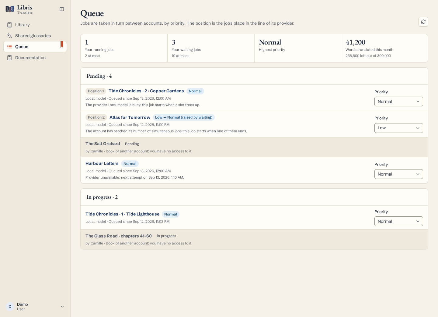Go to Shared glossaries

pos(35,36)
